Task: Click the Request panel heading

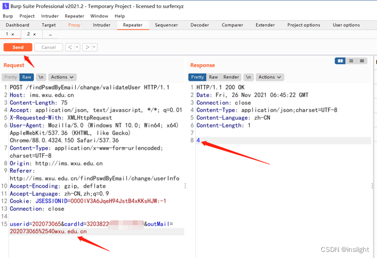Action: point(14,65)
